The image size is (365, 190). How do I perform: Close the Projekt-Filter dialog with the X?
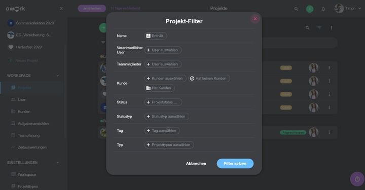[x=255, y=19]
